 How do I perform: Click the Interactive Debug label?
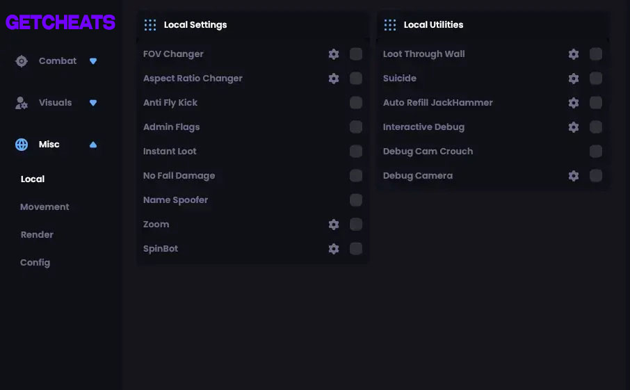423,127
